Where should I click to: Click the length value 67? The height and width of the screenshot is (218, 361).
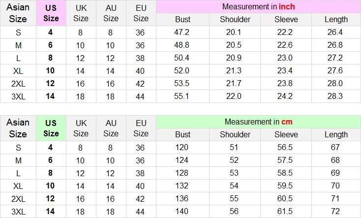click(x=336, y=147)
